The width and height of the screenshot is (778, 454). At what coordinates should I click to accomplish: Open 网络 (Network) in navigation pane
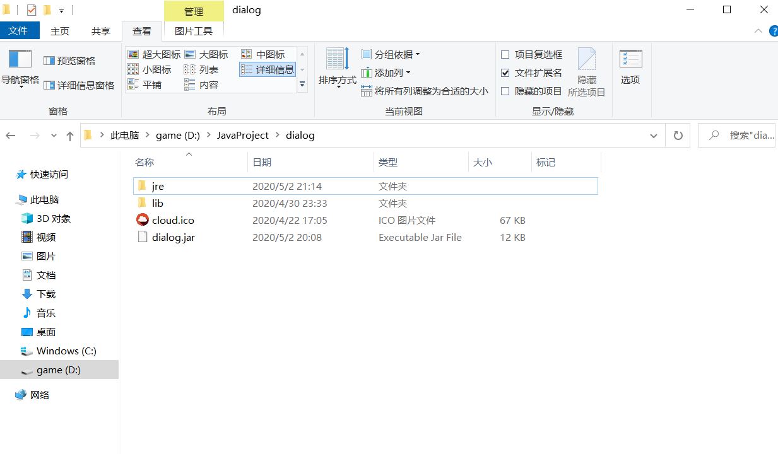tap(33, 395)
